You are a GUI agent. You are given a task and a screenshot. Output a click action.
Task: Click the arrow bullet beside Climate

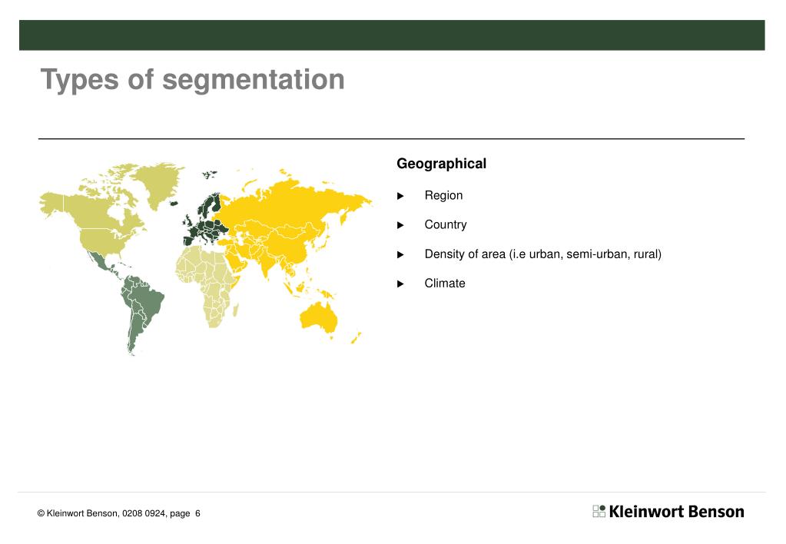(400, 284)
